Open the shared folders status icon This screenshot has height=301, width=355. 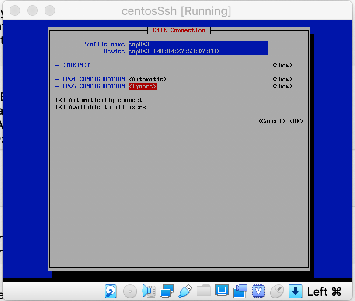tap(203, 291)
